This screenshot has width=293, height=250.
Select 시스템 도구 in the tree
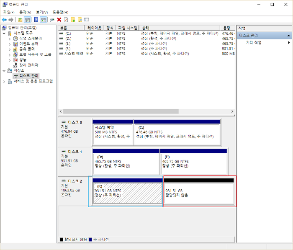coord(23,33)
